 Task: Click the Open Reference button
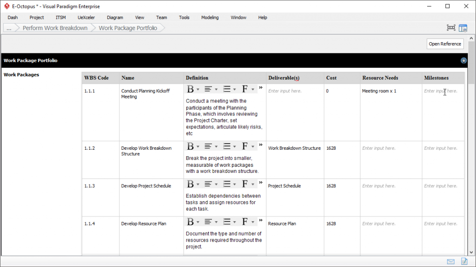pyautogui.click(x=445, y=44)
